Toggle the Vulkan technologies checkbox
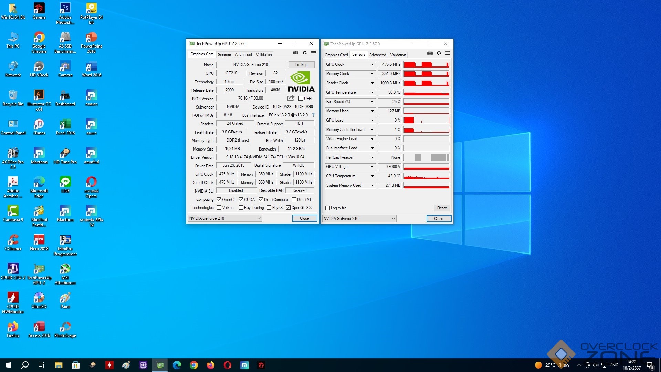 219,208
